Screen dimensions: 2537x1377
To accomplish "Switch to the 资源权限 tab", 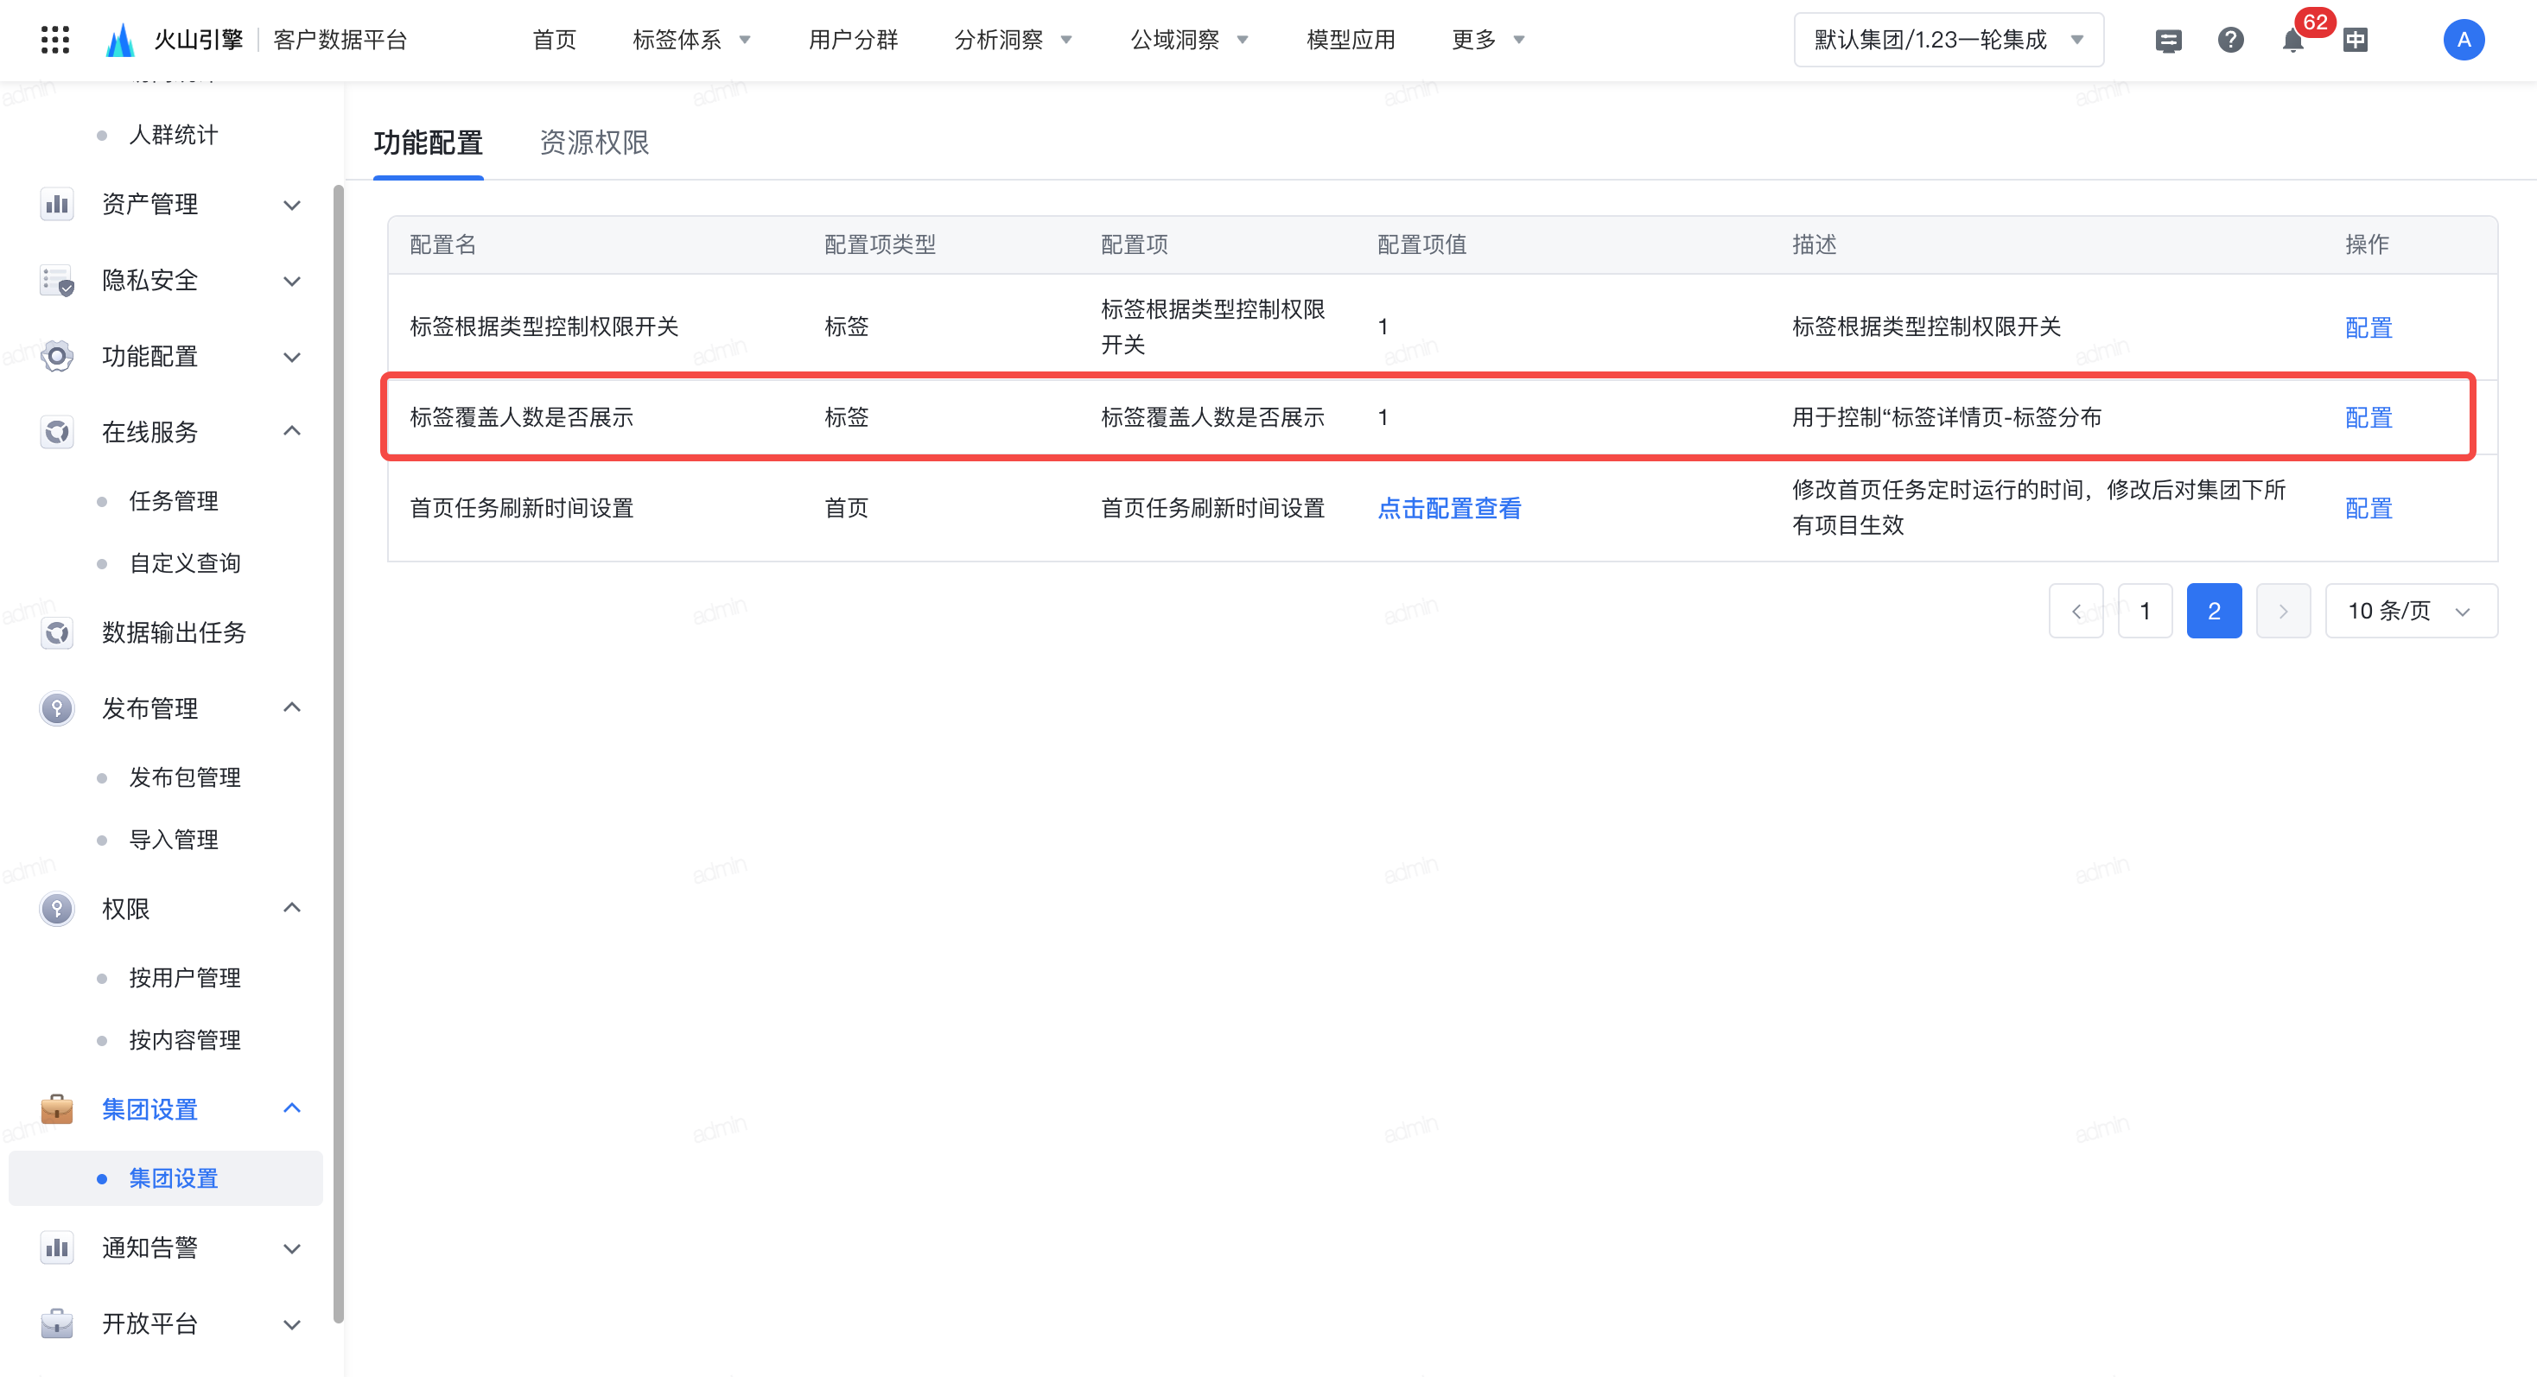I will (594, 143).
